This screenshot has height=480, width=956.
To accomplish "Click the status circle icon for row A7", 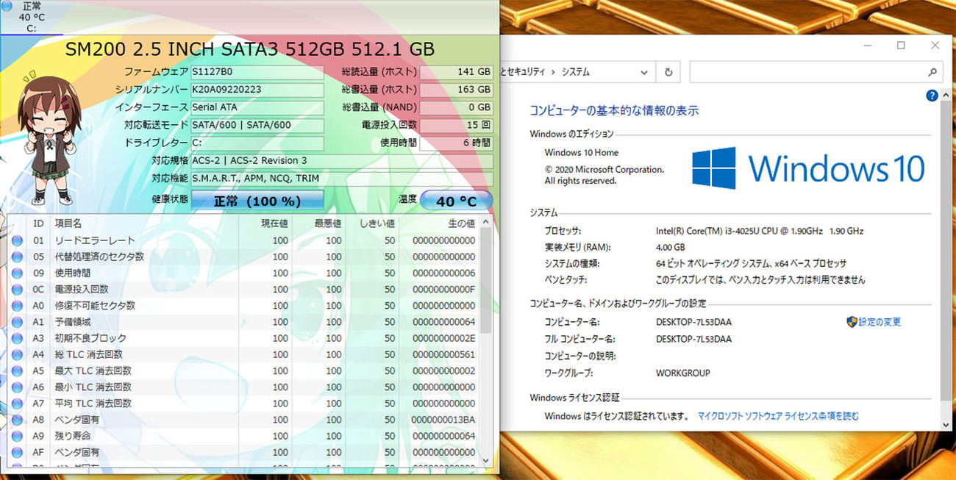I will 17,404.
